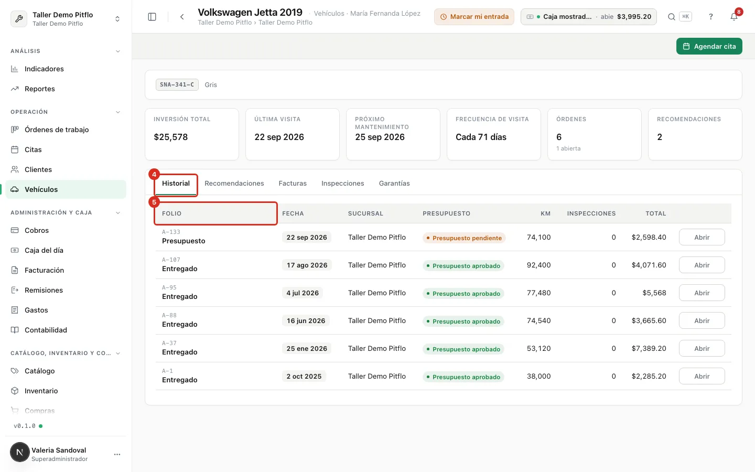The image size is (755, 472).
Task: Click the FECHA column header
Action: pos(293,213)
